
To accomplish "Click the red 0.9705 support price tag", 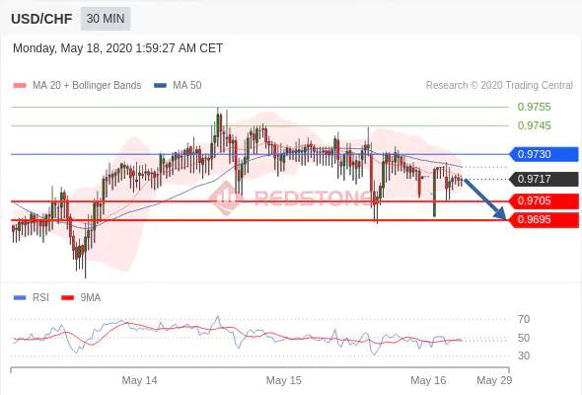I will 544,201.
